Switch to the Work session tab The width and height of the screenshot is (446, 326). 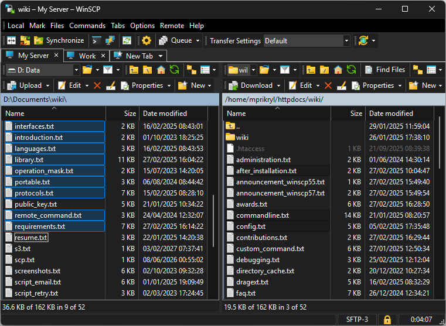coord(87,56)
